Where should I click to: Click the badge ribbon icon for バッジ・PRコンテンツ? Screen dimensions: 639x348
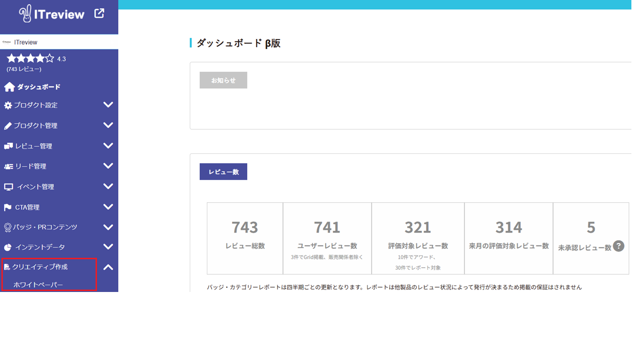[x=8, y=227]
